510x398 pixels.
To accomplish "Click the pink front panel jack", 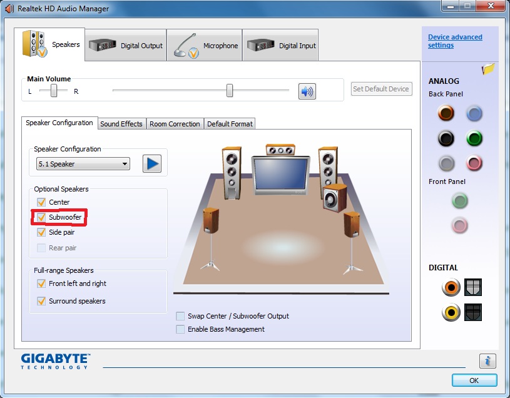I will pyautogui.click(x=459, y=225).
